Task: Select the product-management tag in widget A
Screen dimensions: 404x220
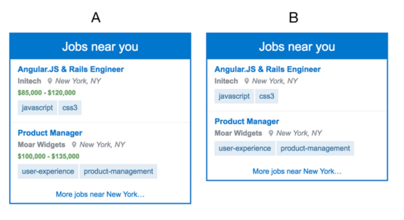Action: pos(118,172)
